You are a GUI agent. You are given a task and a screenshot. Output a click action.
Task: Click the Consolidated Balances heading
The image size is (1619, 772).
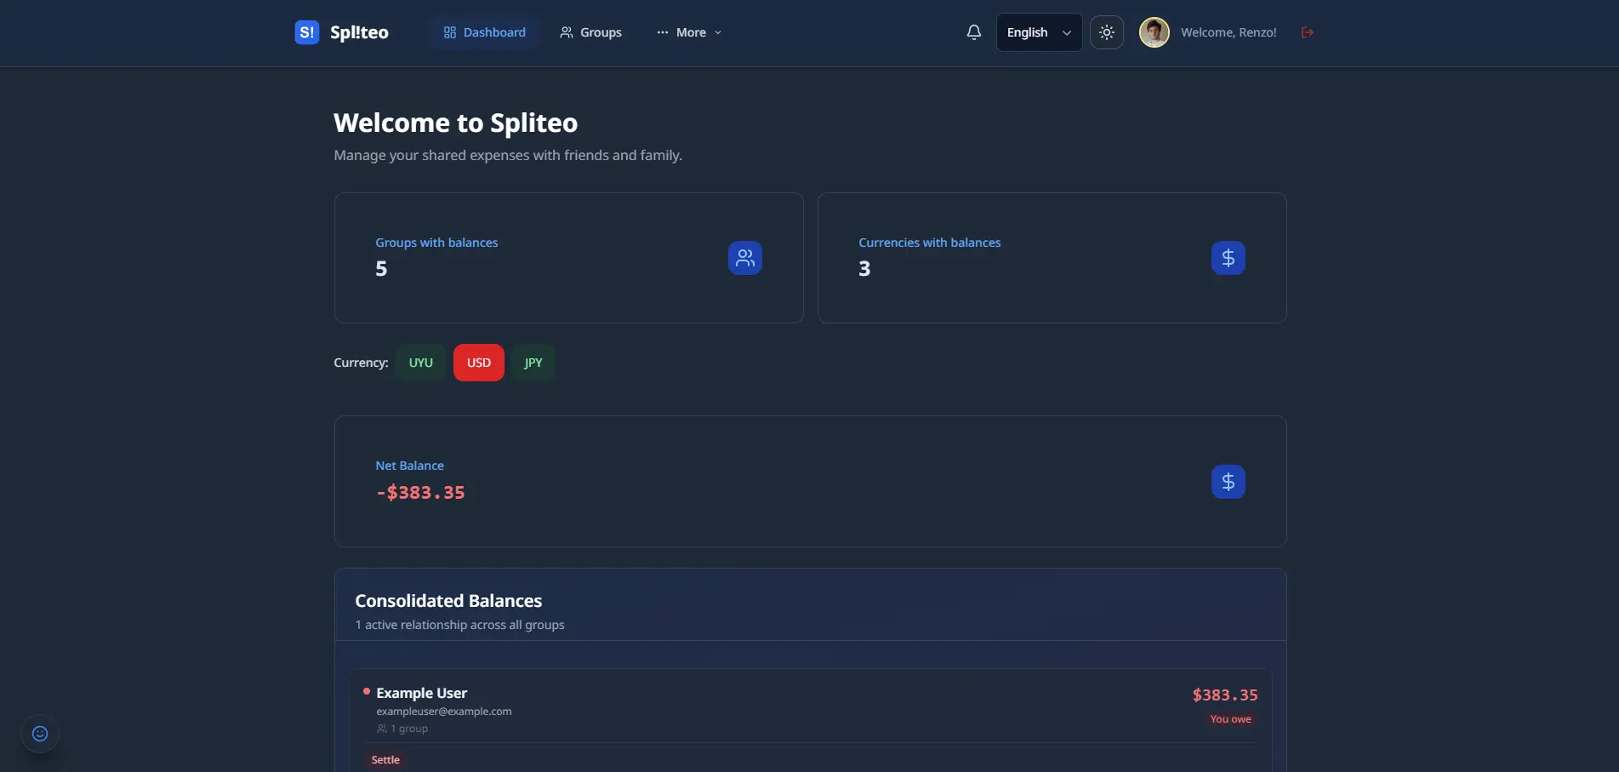[448, 601]
